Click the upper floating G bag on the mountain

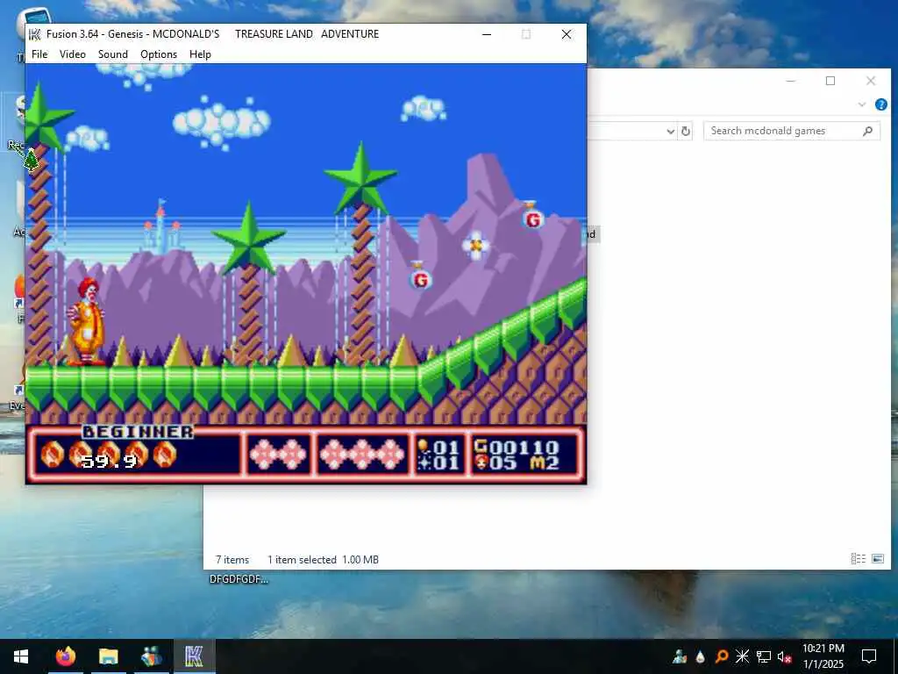[x=532, y=216]
